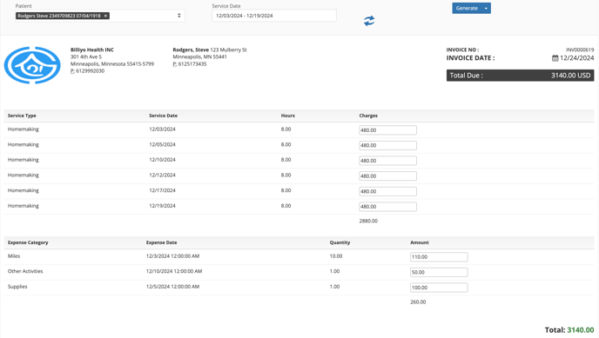Click the Billiyo Health company logo
Image resolution: width=599 pixels, height=338 pixels.
pos(32,65)
